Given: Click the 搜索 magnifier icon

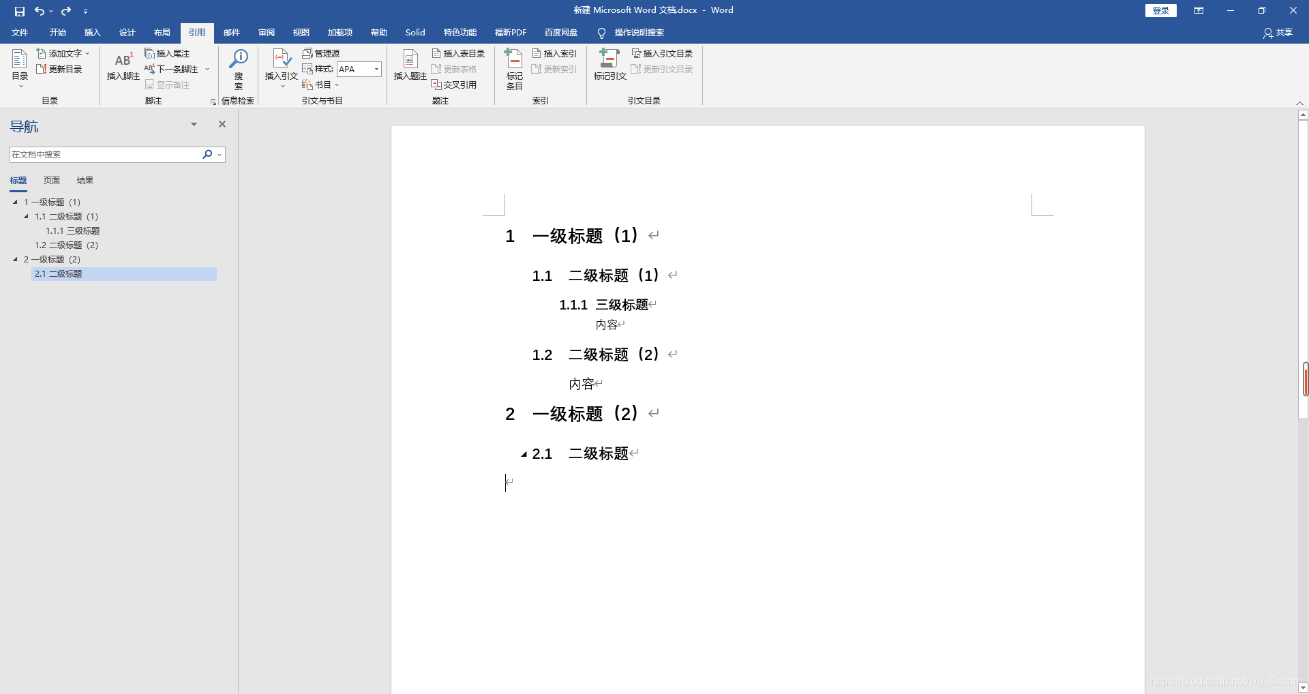Looking at the screenshot, I should (x=239, y=59).
